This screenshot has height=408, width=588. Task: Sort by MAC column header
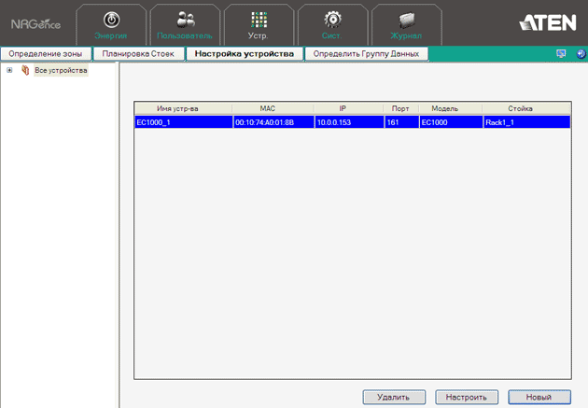tap(273, 108)
